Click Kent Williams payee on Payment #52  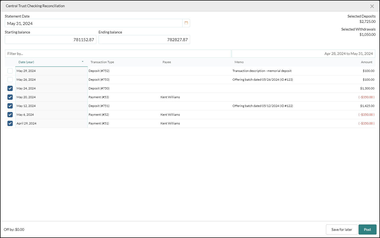click(x=170, y=115)
